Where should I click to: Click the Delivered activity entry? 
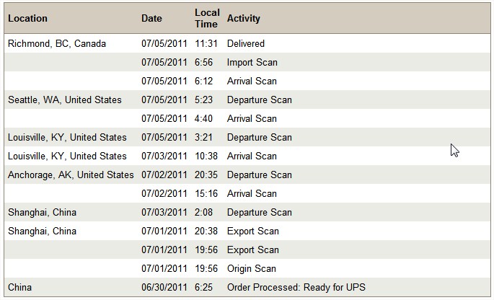coord(246,43)
